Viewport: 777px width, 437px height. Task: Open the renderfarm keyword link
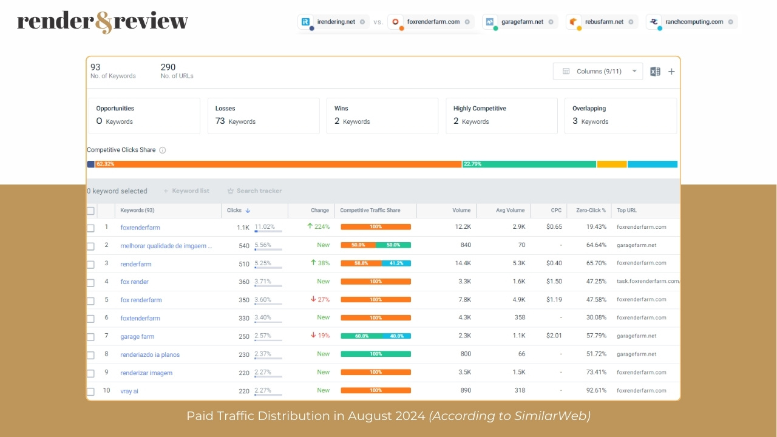pyautogui.click(x=136, y=264)
